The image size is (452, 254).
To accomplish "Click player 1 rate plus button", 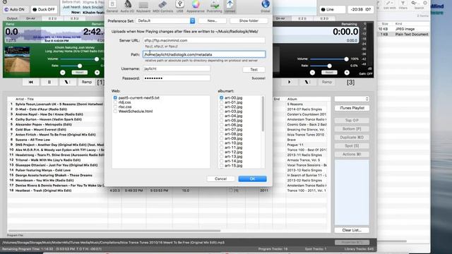I will pyautogui.click(x=97, y=73).
